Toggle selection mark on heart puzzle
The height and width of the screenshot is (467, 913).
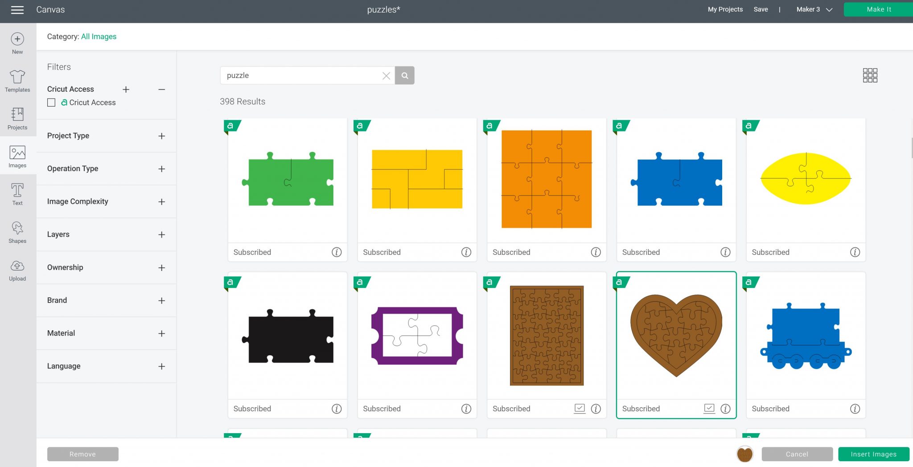pos(709,408)
